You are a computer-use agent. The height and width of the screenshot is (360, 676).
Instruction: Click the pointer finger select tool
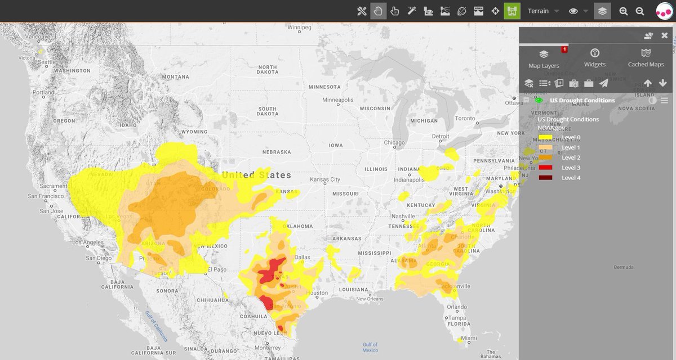[x=395, y=11]
